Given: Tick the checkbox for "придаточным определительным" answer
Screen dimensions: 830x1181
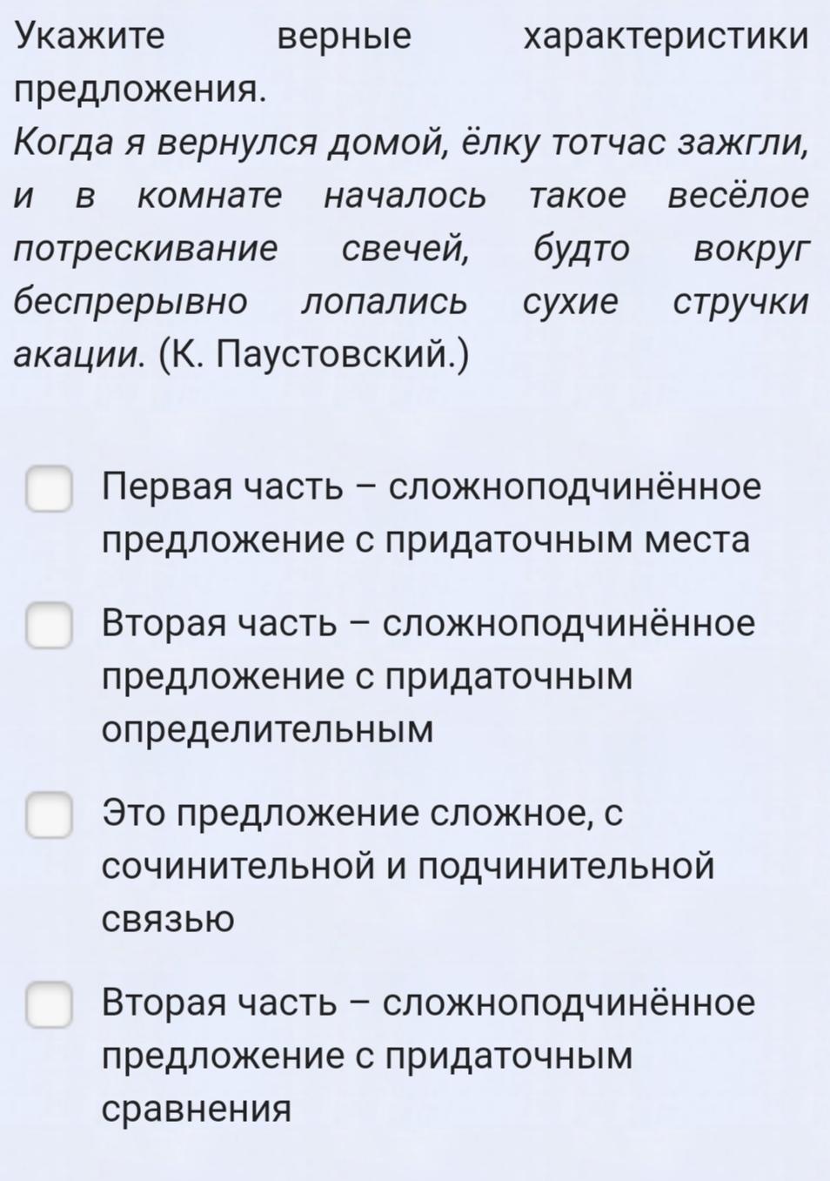Looking at the screenshot, I should click(x=49, y=626).
